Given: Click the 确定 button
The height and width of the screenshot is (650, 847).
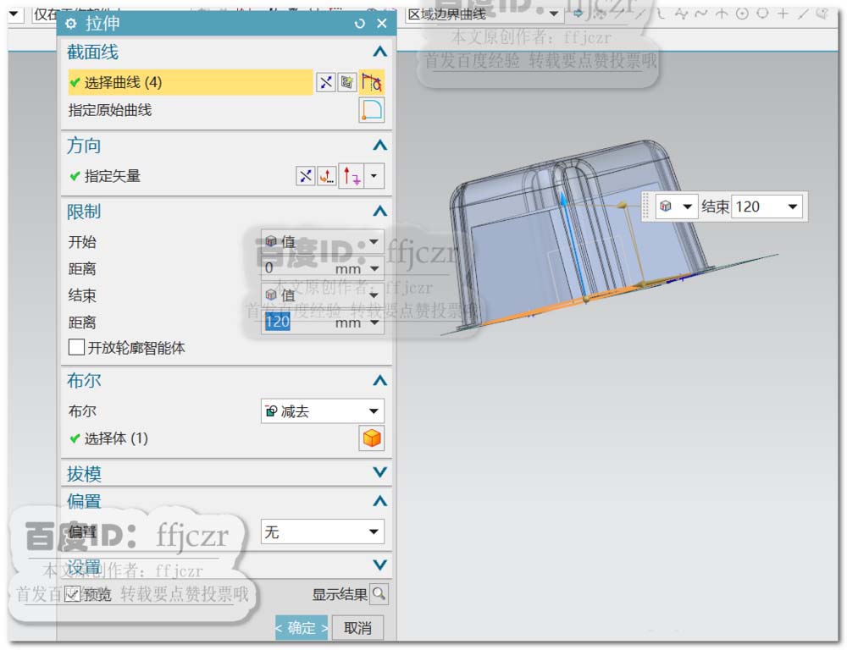Looking at the screenshot, I should tap(302, 628).
